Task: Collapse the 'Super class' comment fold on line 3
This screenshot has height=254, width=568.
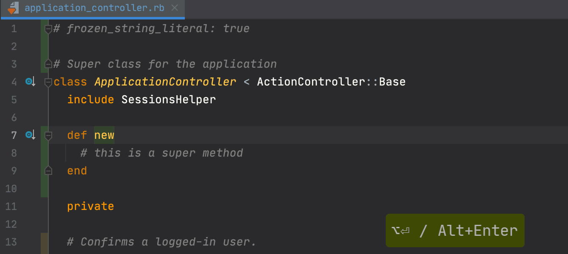Action: pos(48,64)
